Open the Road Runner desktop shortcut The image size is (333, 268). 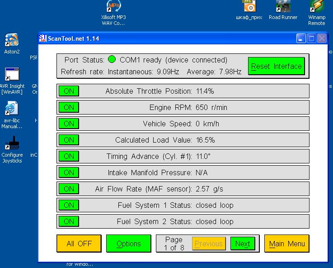pos(283,6)
